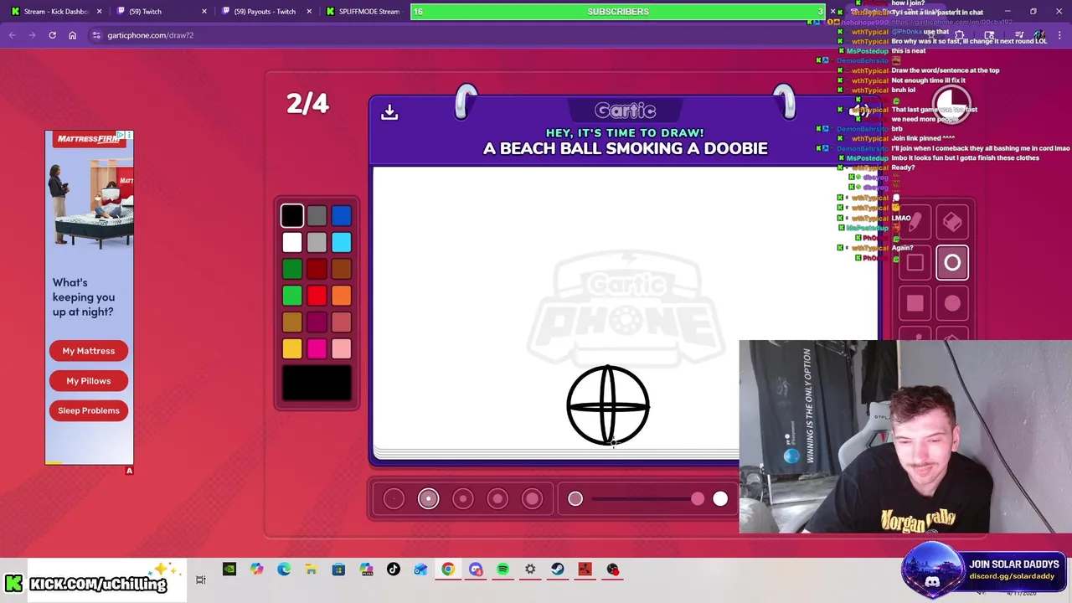Choose the empty ellipse shape tool
The image size is (1072, 603).
(952, 263)
